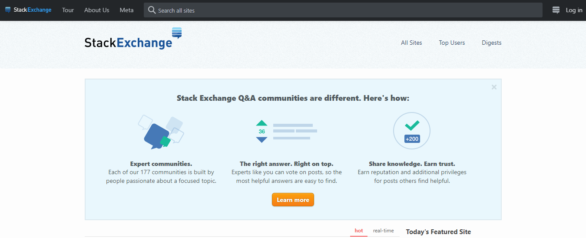Image resolution: width=586 pixels, height=238 pixels.
Task: Click Today's Featured Site heading
Action: pos(438,232)
